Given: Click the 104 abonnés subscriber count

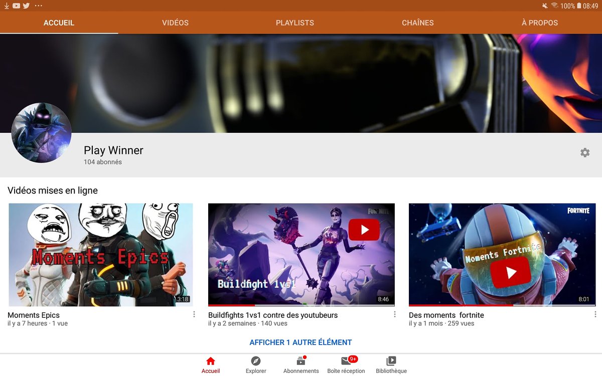Looking at the screenshot, I should click(103, 162).
